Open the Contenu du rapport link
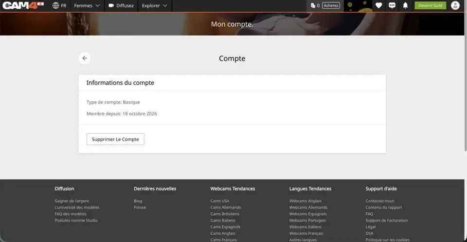Screen dimensions: 467x242 tap(384, 207)
